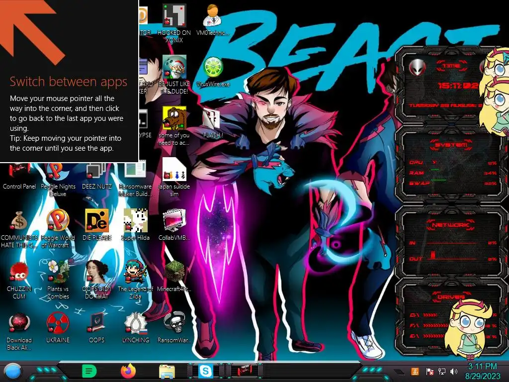The image size is (509, 382).
Task: Launch Peggle World of Warcraft icon
Action: pos(58,229)
